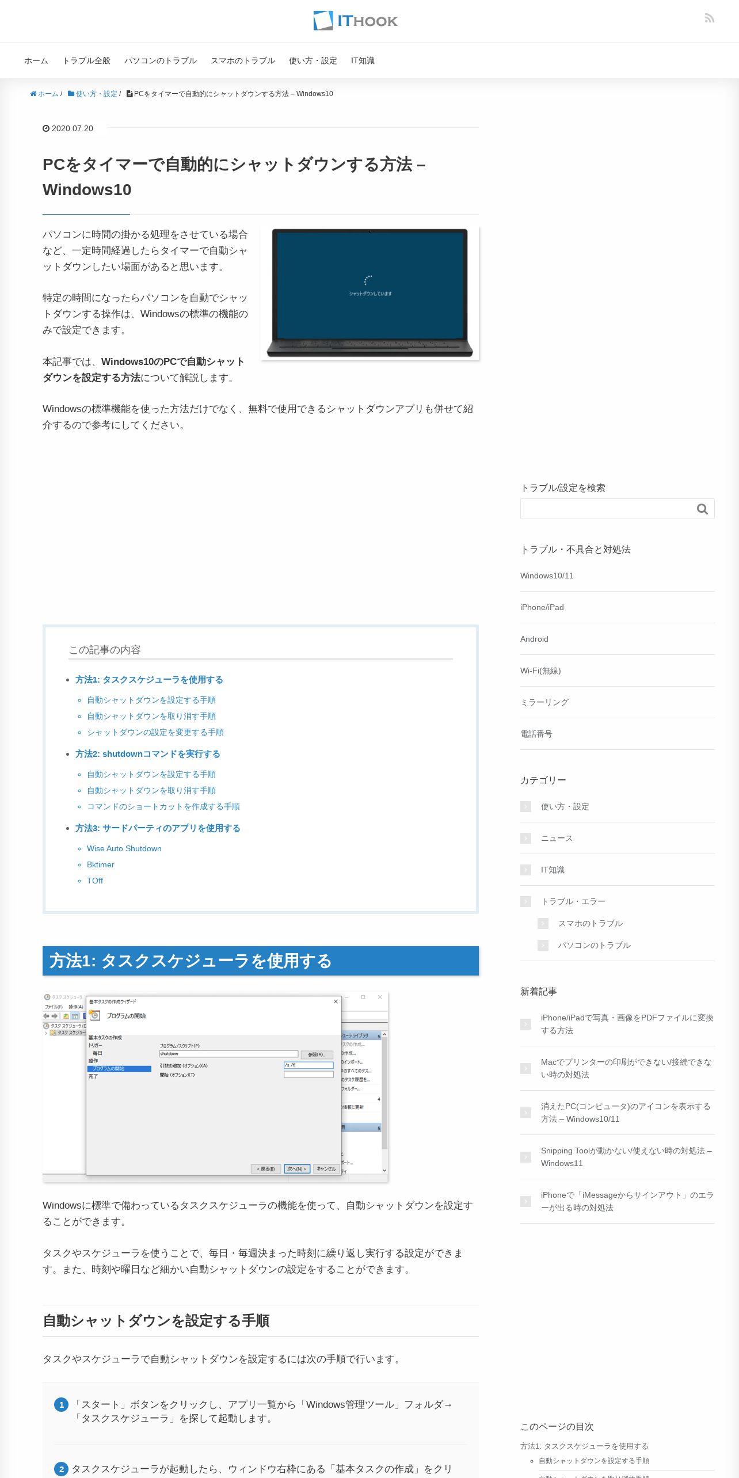This screenshot has width=739, height=1478.
Task: Open Android troubleshooting link
Action: [x=534, y=639]
